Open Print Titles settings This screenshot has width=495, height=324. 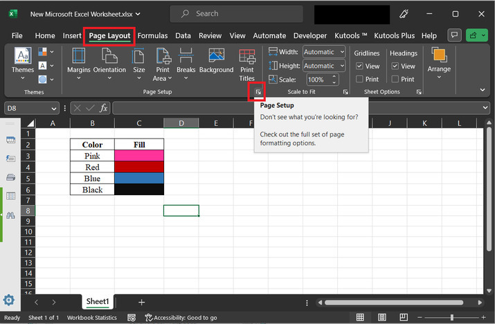click(247, 65)
